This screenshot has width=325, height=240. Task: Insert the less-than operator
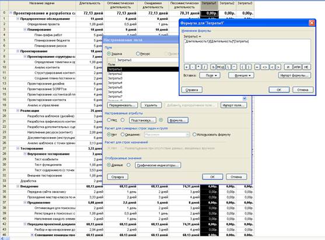pyautogui.click(x=272, y=67)
